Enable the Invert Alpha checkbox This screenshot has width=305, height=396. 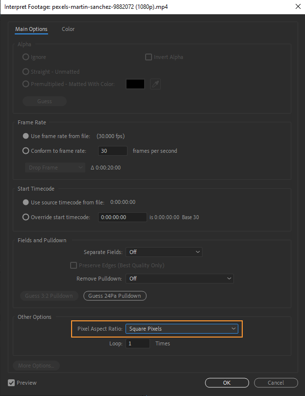[x=149, y=57]
